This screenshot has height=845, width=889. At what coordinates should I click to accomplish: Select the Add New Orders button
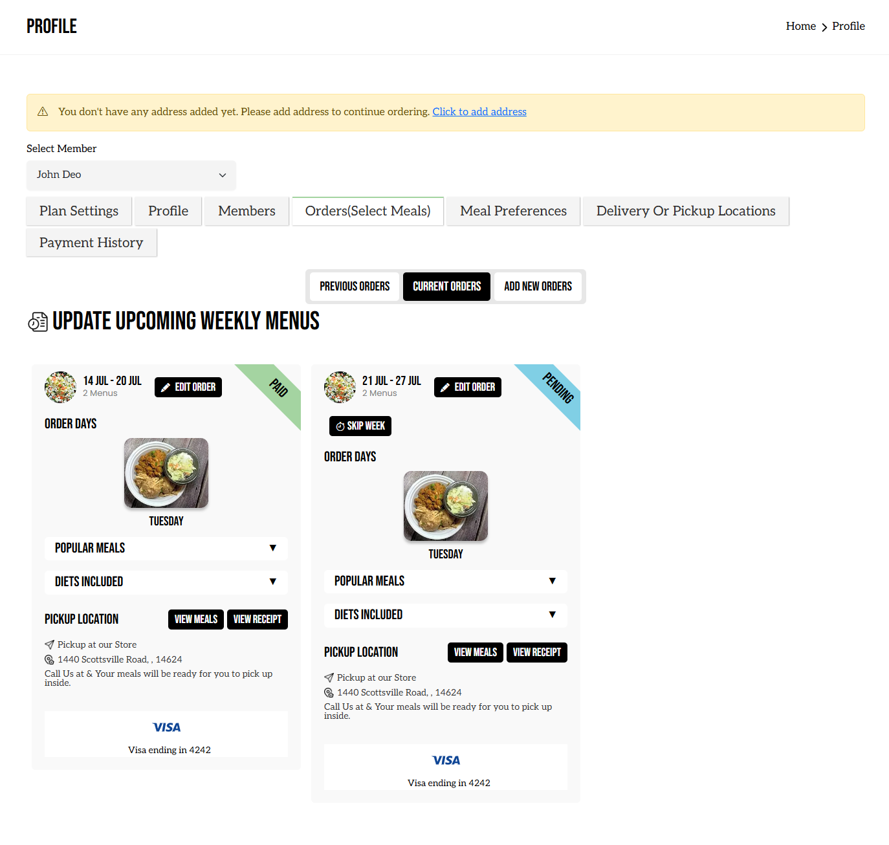(x=538, y=287)
